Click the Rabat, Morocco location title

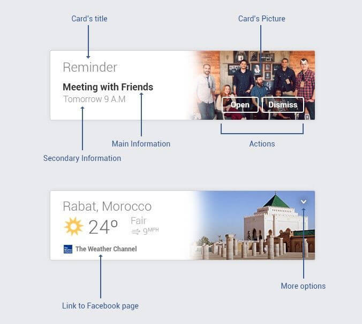tap(107, 206)
